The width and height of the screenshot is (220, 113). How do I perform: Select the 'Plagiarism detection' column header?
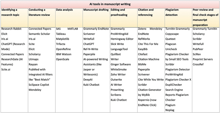click(173, 12)
